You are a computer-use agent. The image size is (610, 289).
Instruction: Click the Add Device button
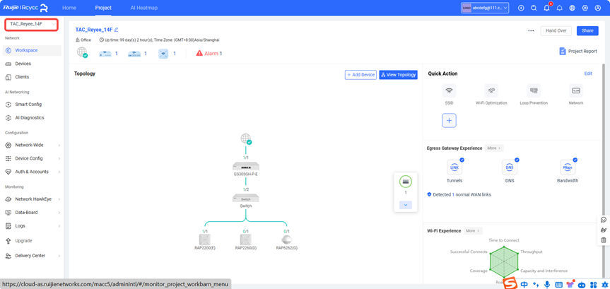click(360, 75)
